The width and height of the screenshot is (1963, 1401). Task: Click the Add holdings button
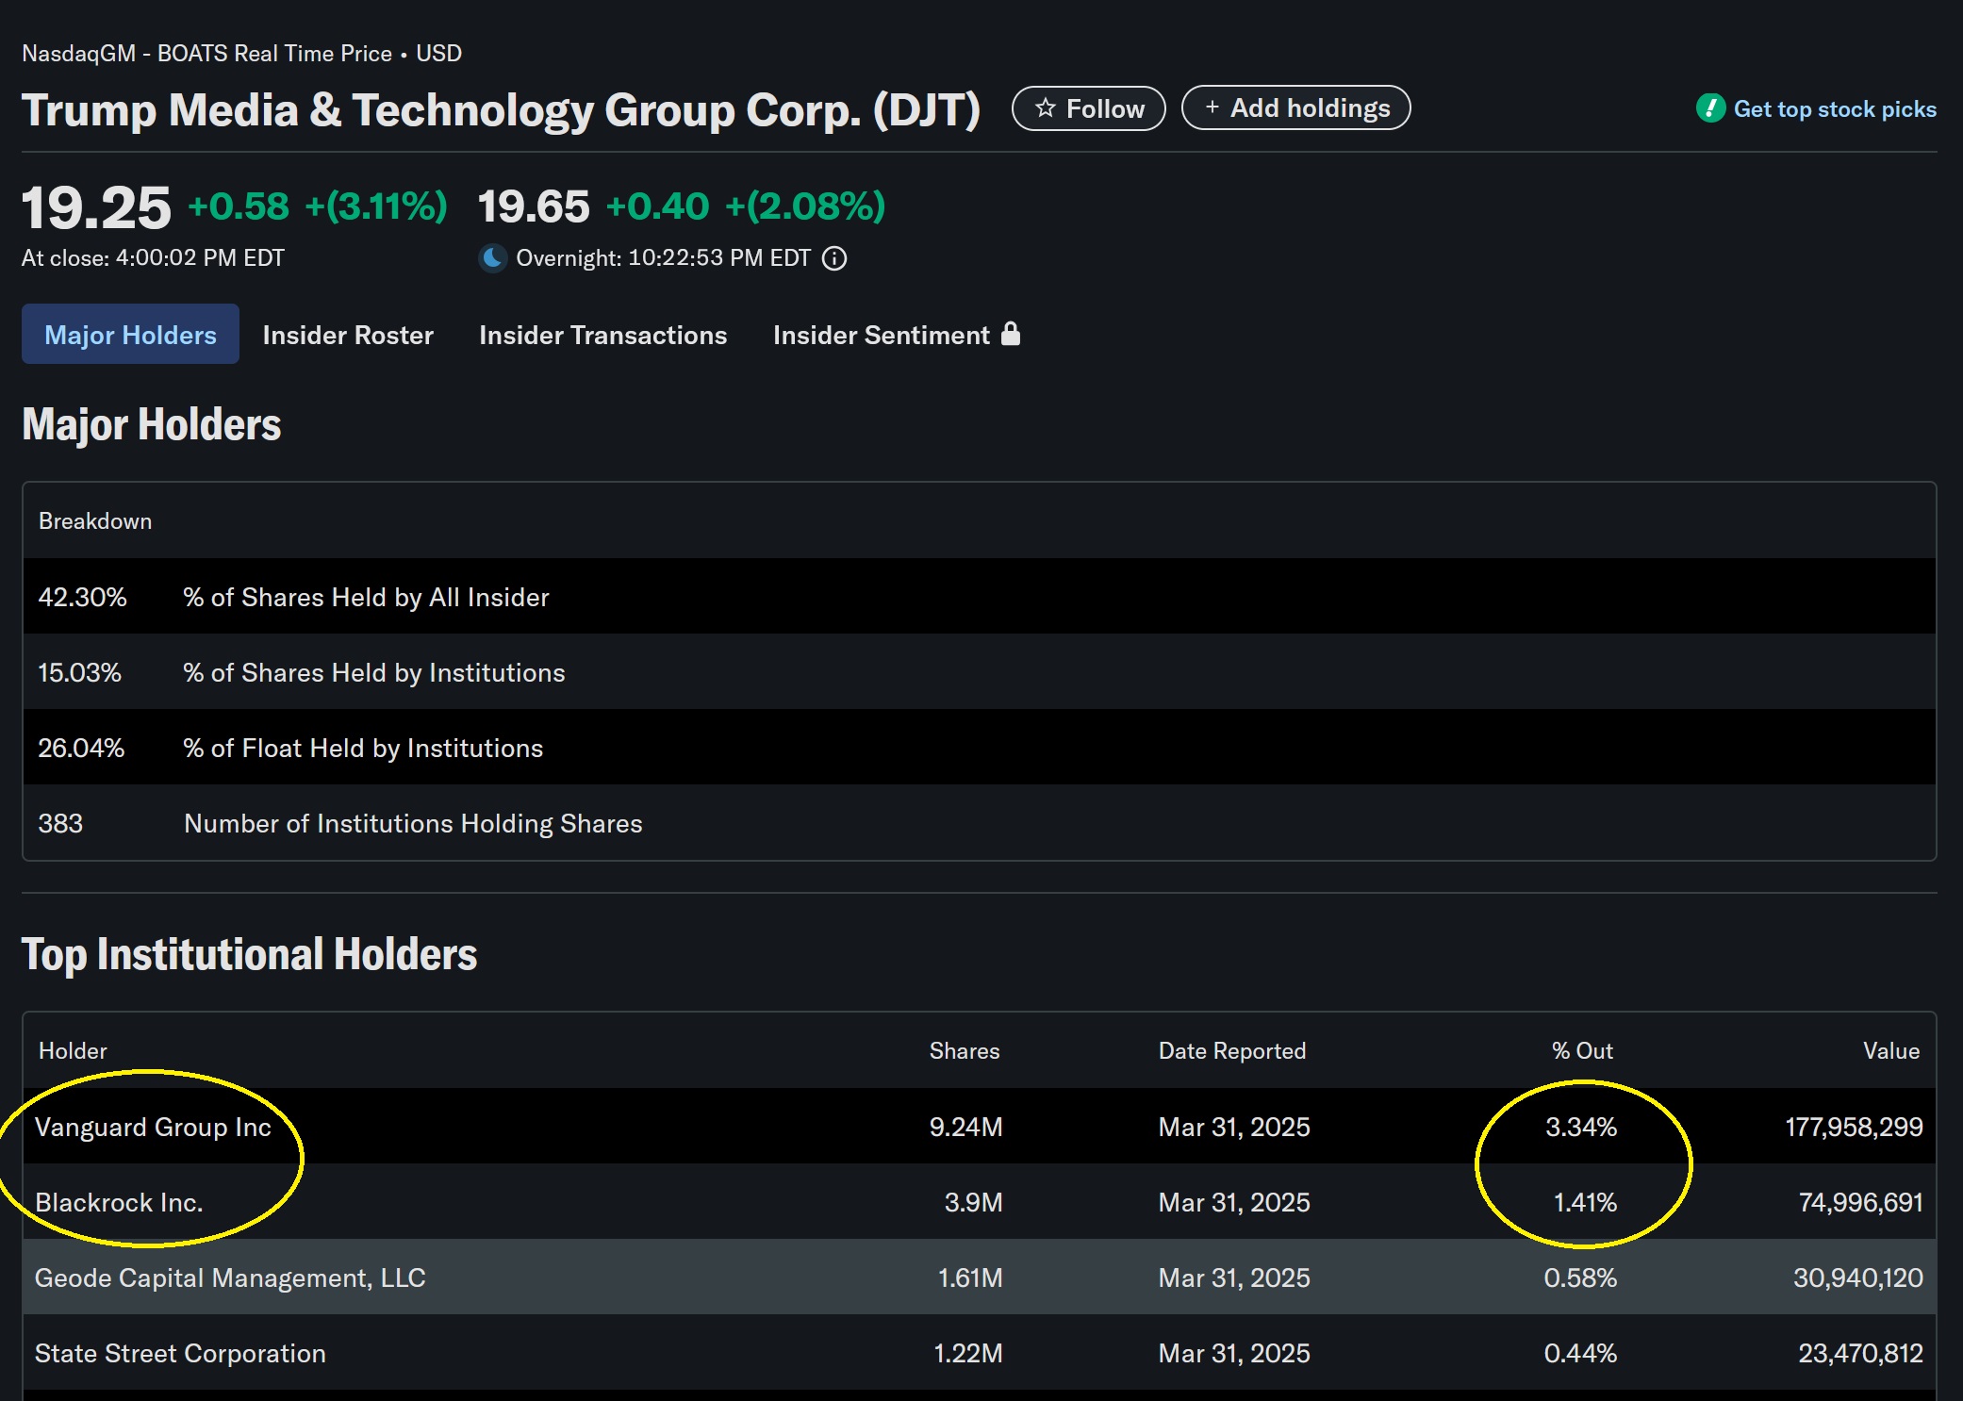click(1295, 108)
